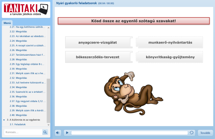Click the sidebar scroll-up arrow
Screen dimensions: 215x139
coord(48,28)
